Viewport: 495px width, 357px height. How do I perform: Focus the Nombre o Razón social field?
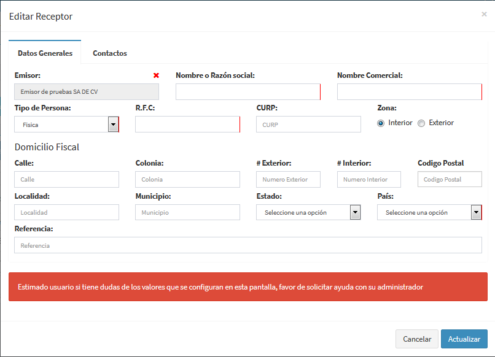pos(247,92)
